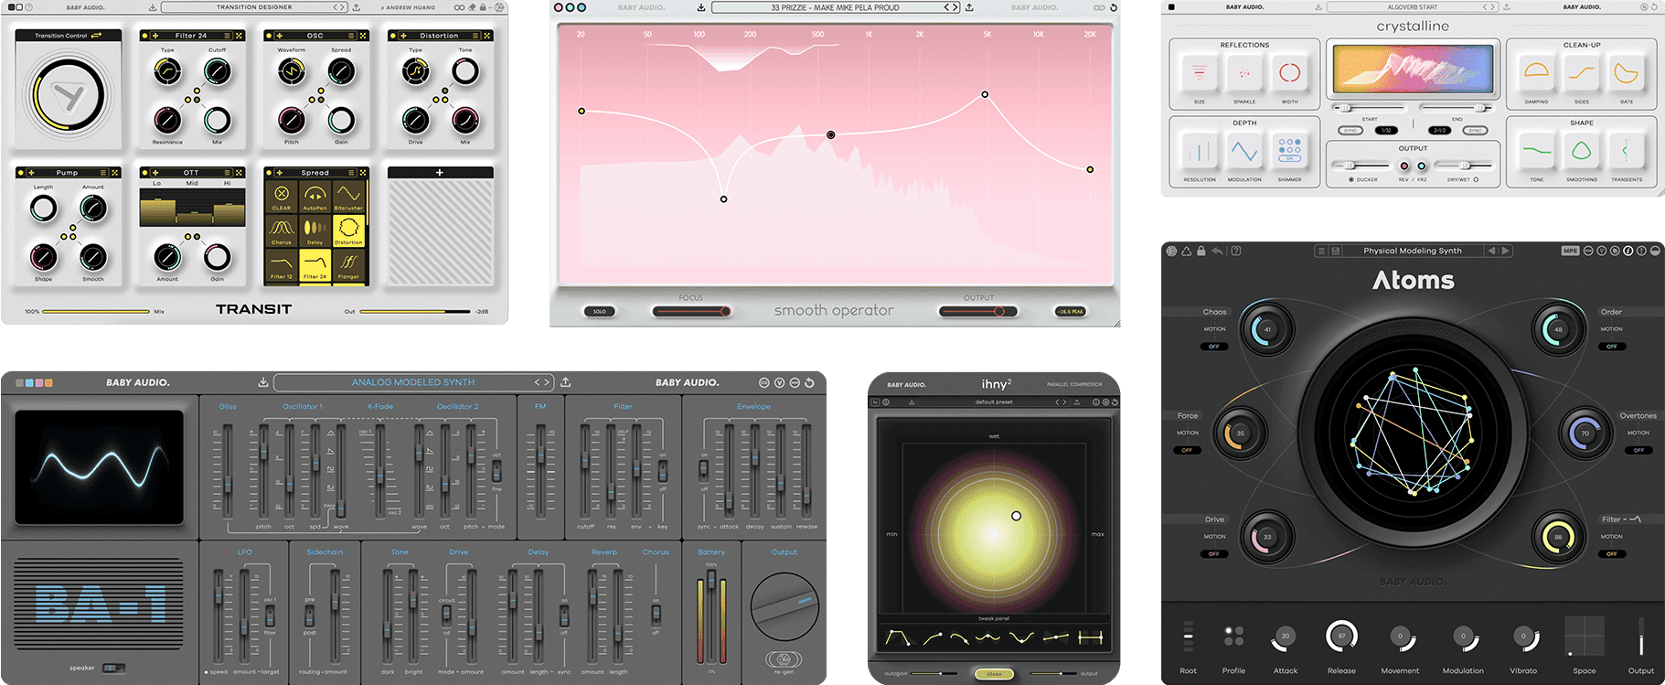Click the Shimmer icon in Crystalline Depth
The width and height of the screenshot is (1665, 685).
1289,151
